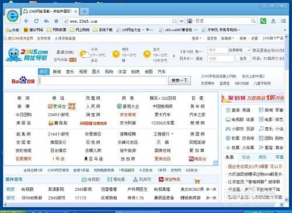Open the 京东商城 link

(128, 114)
